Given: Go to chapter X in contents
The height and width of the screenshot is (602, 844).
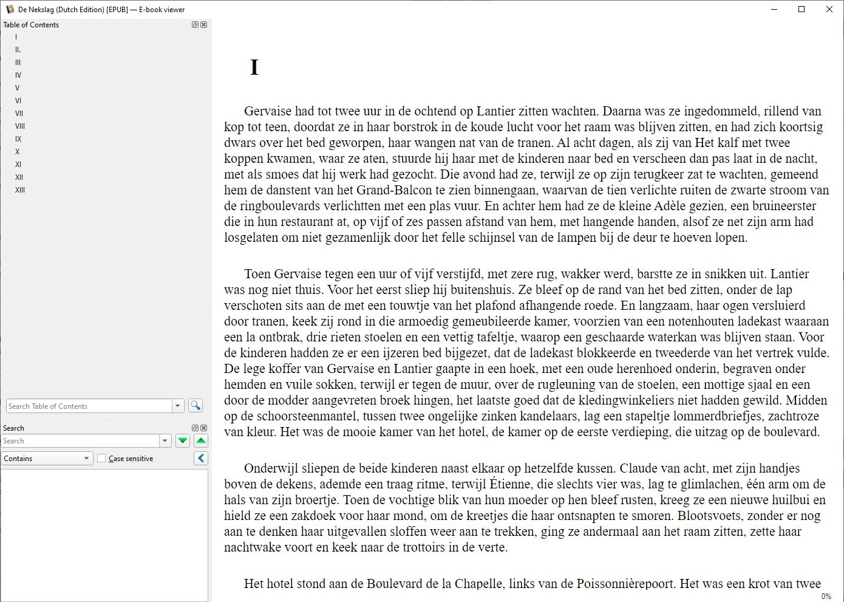Looking at the screenshot, I should coord(18,152).
